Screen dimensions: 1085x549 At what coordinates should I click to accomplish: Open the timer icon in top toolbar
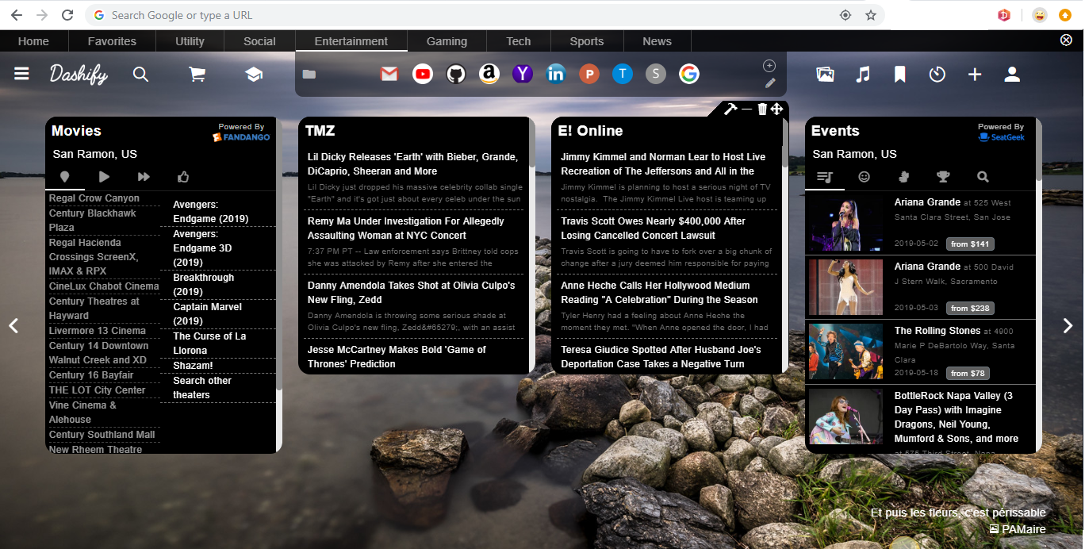[x=937, y=74]
